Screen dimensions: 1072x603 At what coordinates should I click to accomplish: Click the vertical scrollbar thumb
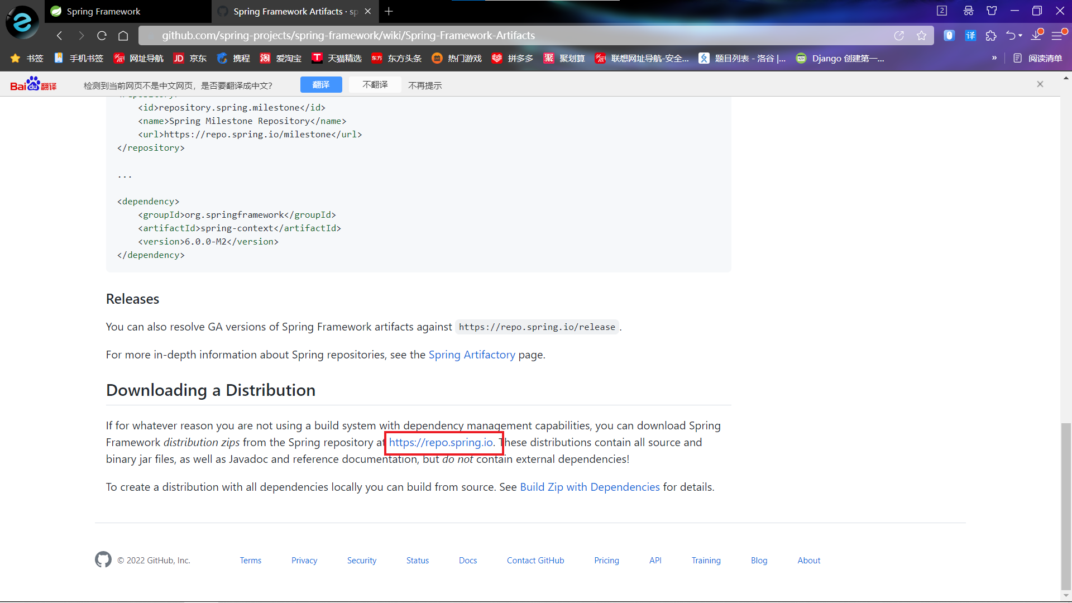pyautogui.click(x=1066, y=505)
